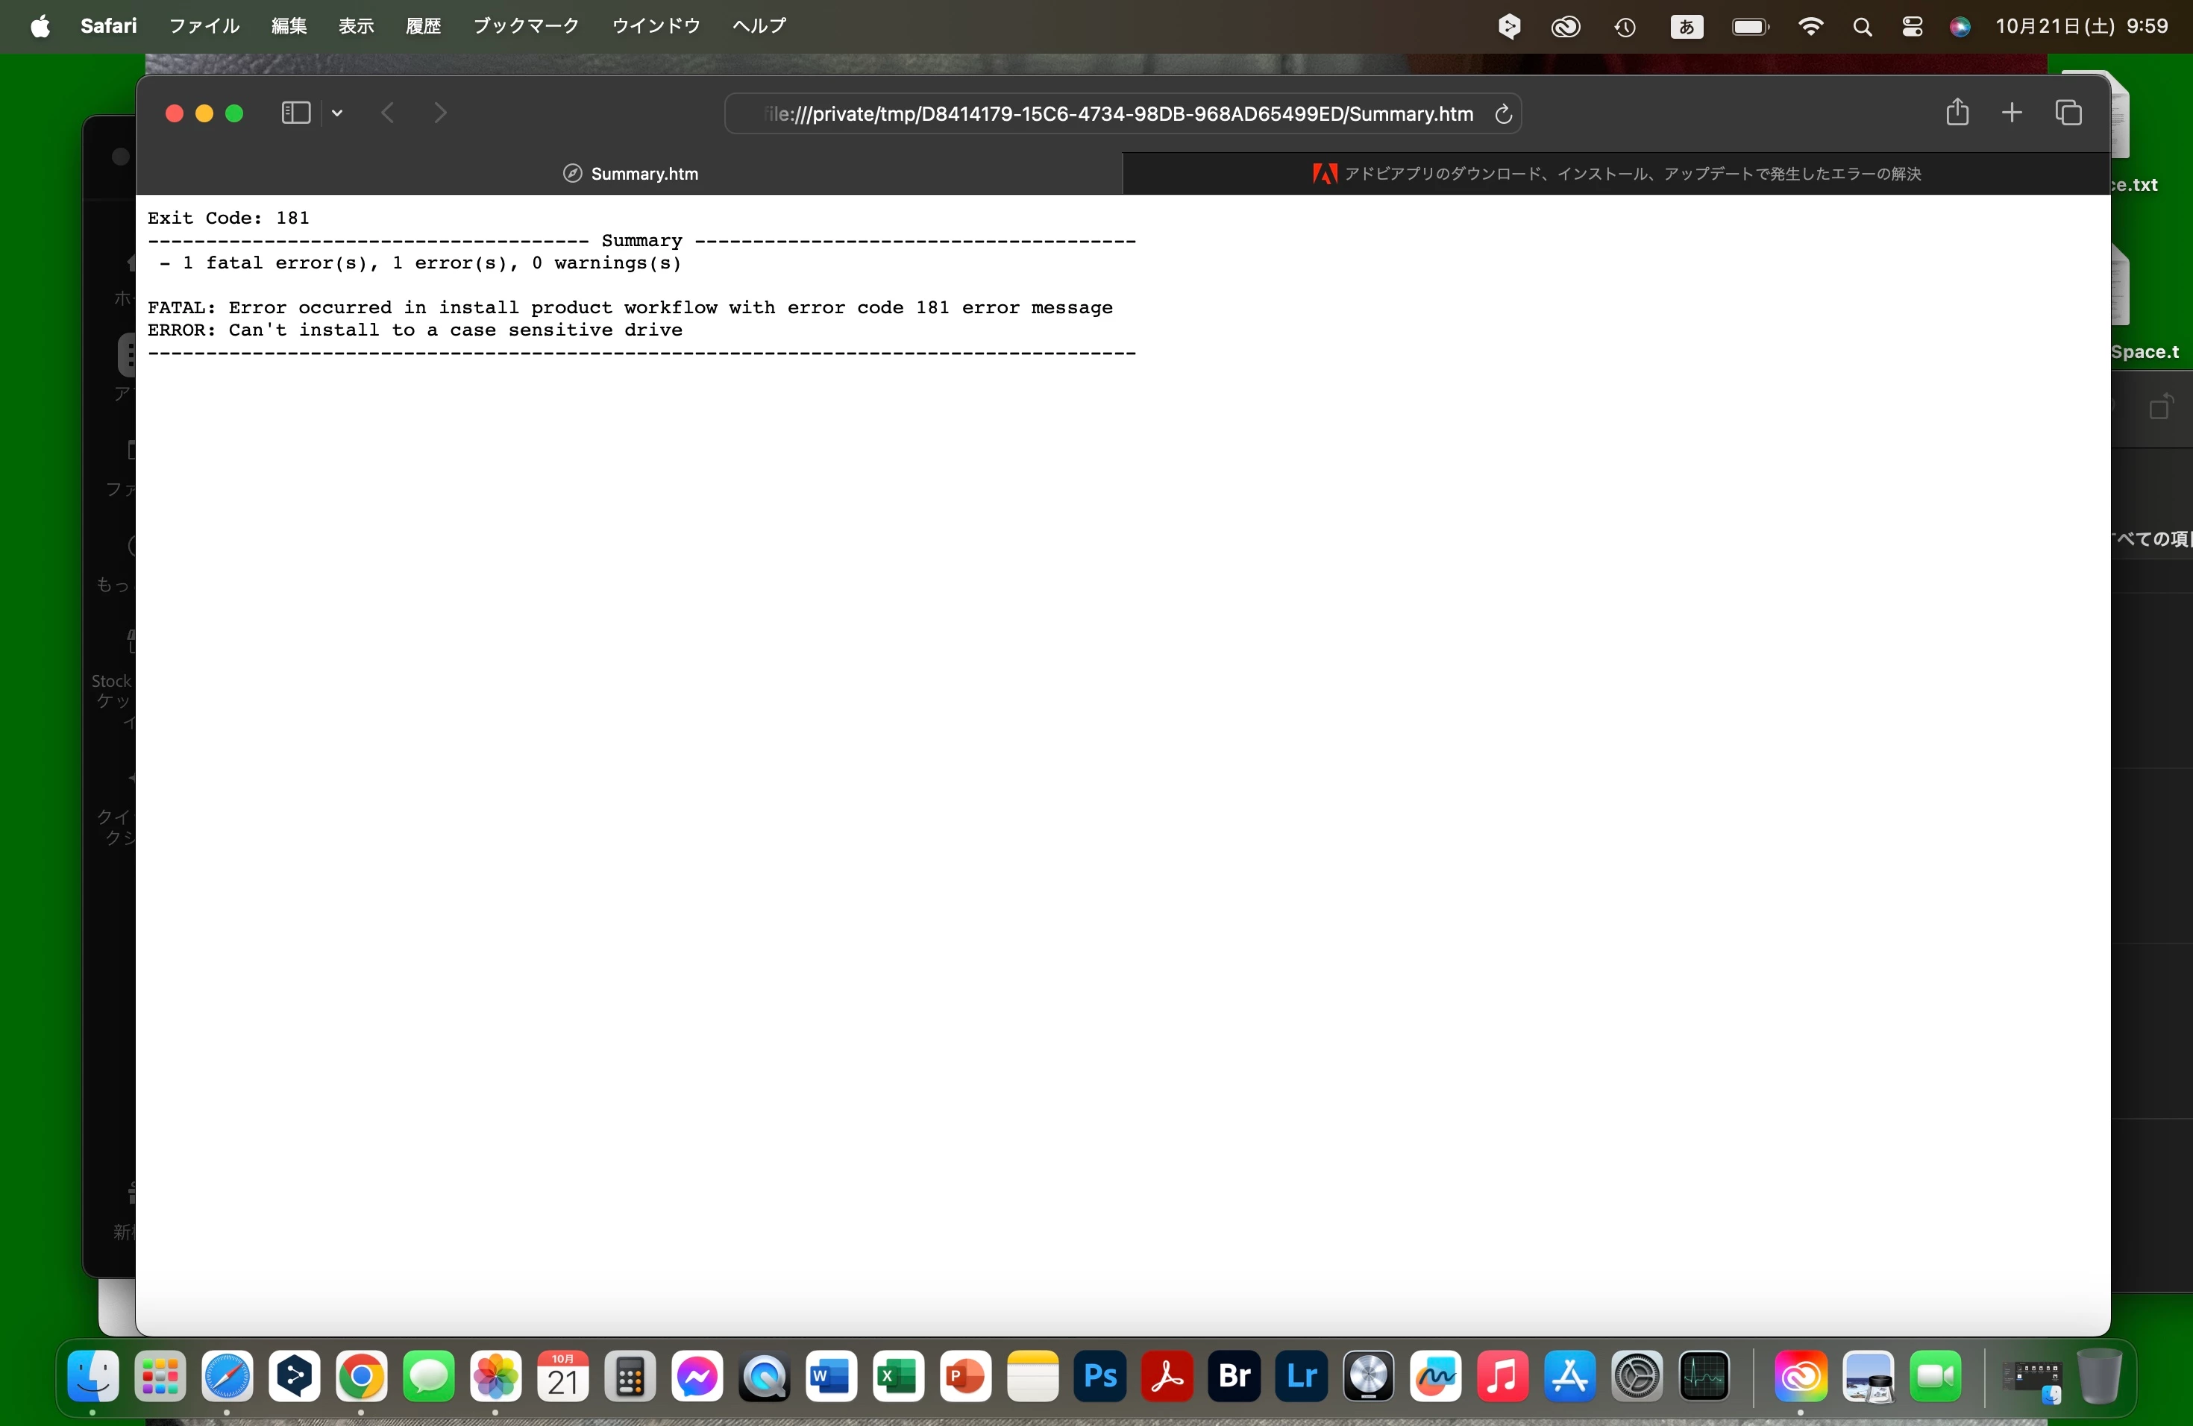The image size is (2193, 1426).
Task: Open the ファイル menu
Action: point(204,26)
